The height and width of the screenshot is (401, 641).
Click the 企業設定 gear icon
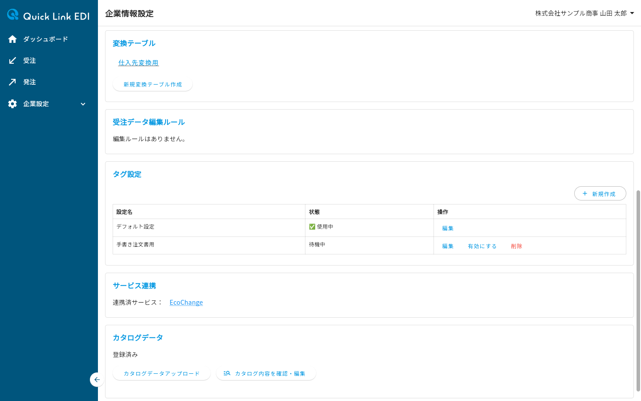pyautogui.click(x=12, y=104)
